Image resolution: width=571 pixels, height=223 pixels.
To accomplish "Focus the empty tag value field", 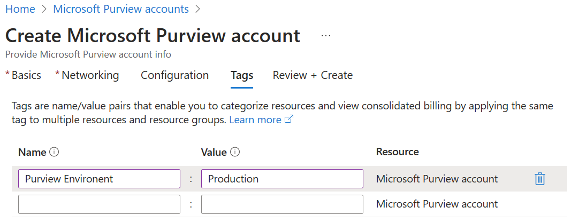I will point(282,204).
